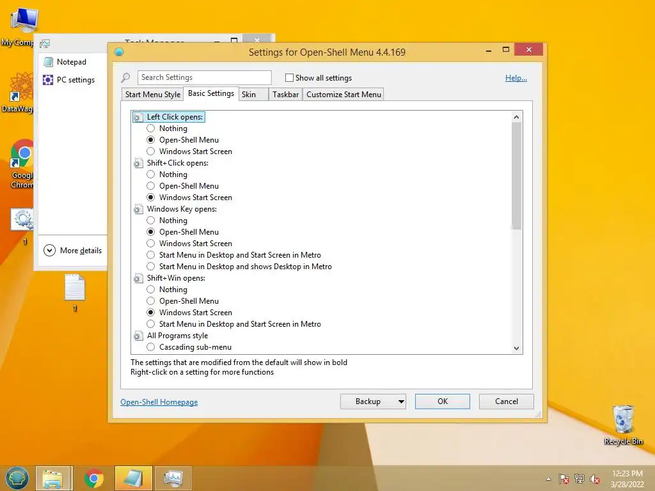655x491 pixels.
Task: Minimize the Open-Shell settings window
Action: tap(488, 50)
